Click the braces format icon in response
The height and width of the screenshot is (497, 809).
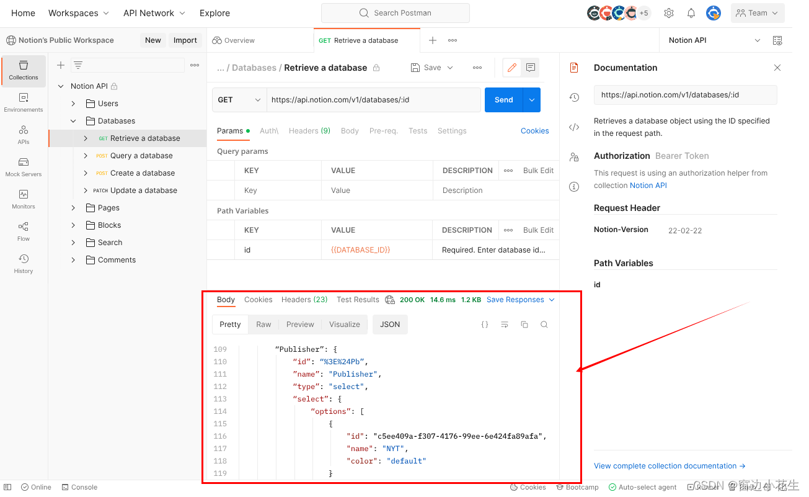click(x=485, y=325)
